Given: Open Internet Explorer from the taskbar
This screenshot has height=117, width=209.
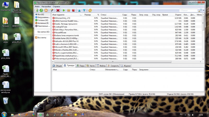Looking at the screenshot, I should coord(62,115).
